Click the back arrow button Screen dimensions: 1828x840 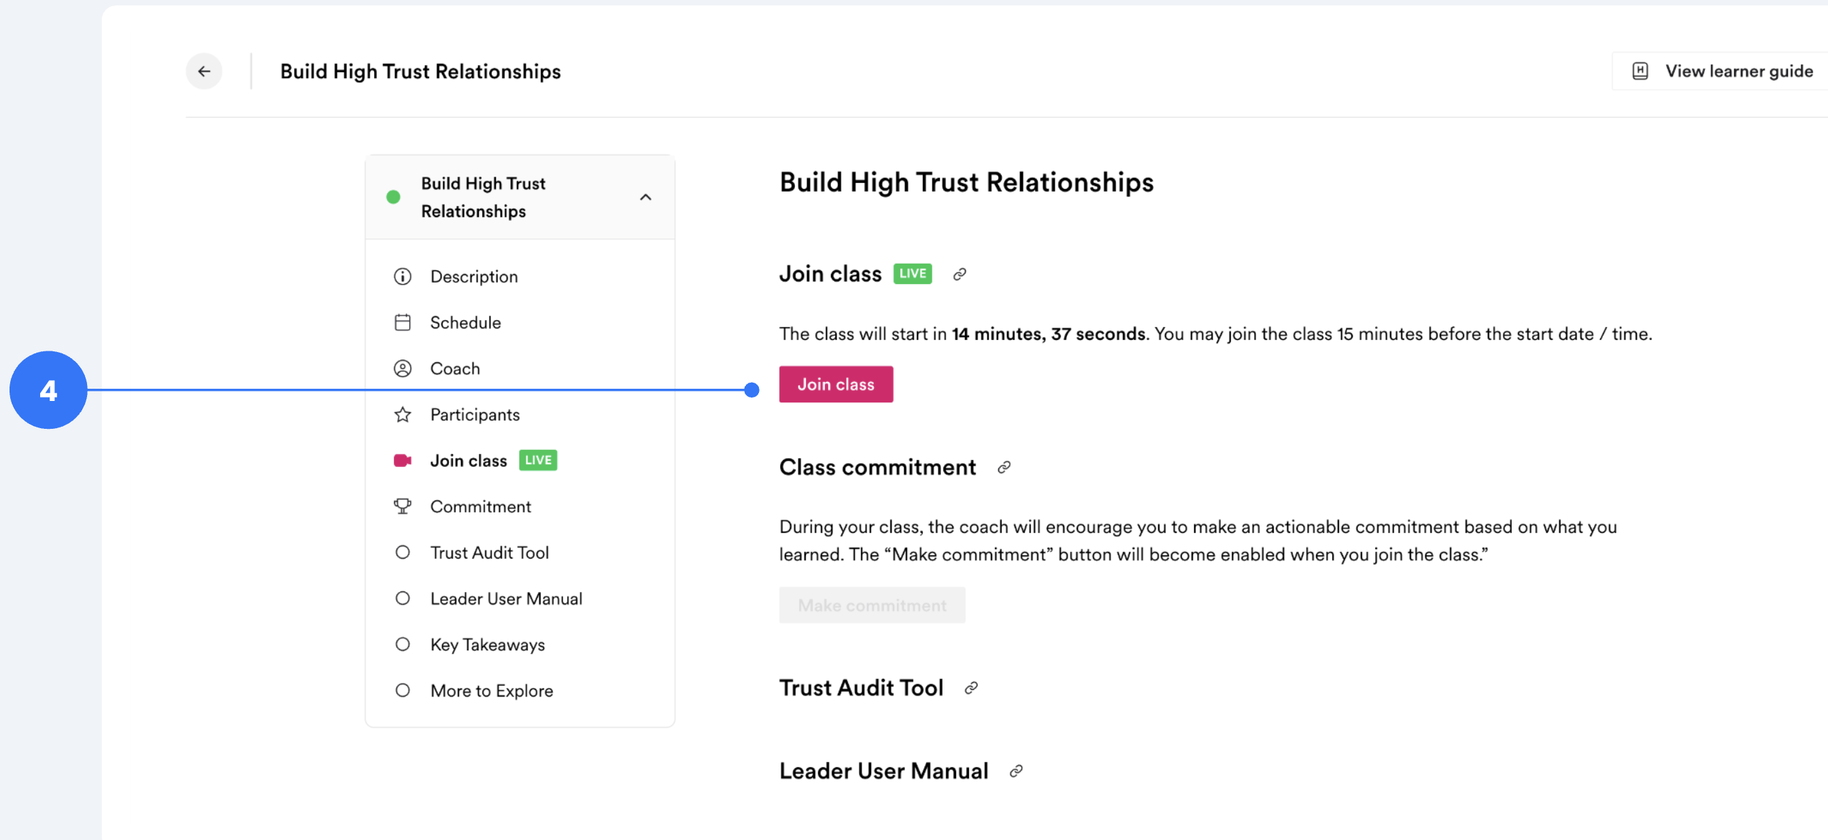[x=203, y=71]
